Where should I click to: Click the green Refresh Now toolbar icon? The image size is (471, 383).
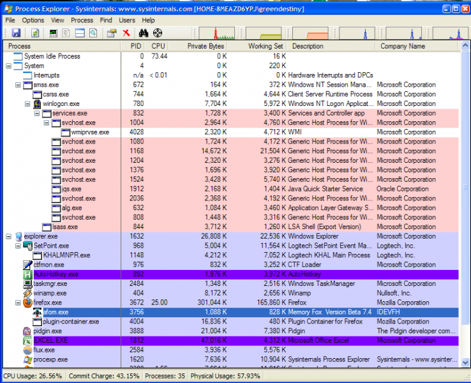35,33
